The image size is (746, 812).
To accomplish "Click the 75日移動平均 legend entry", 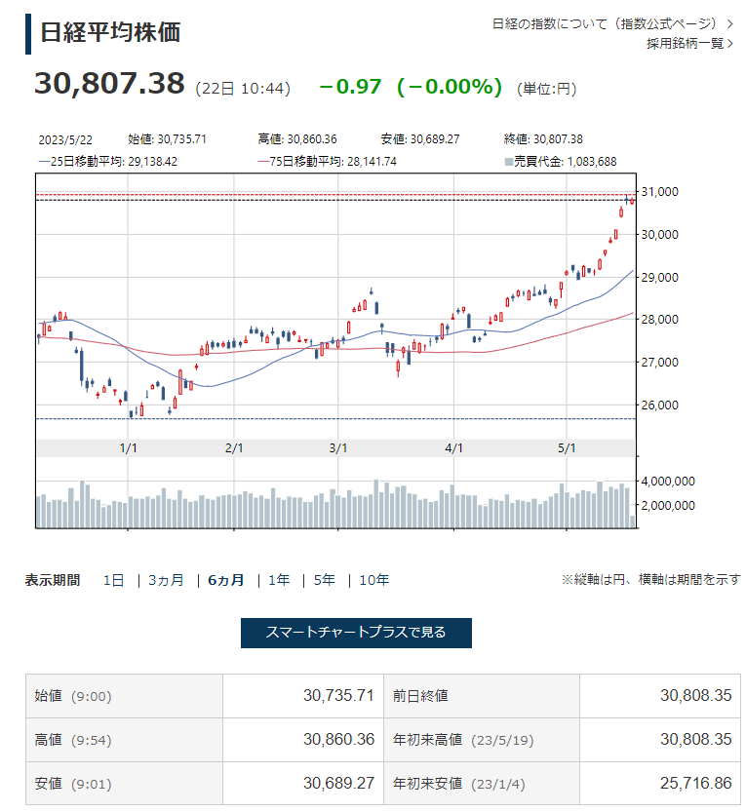I will [x=327, y=162].
